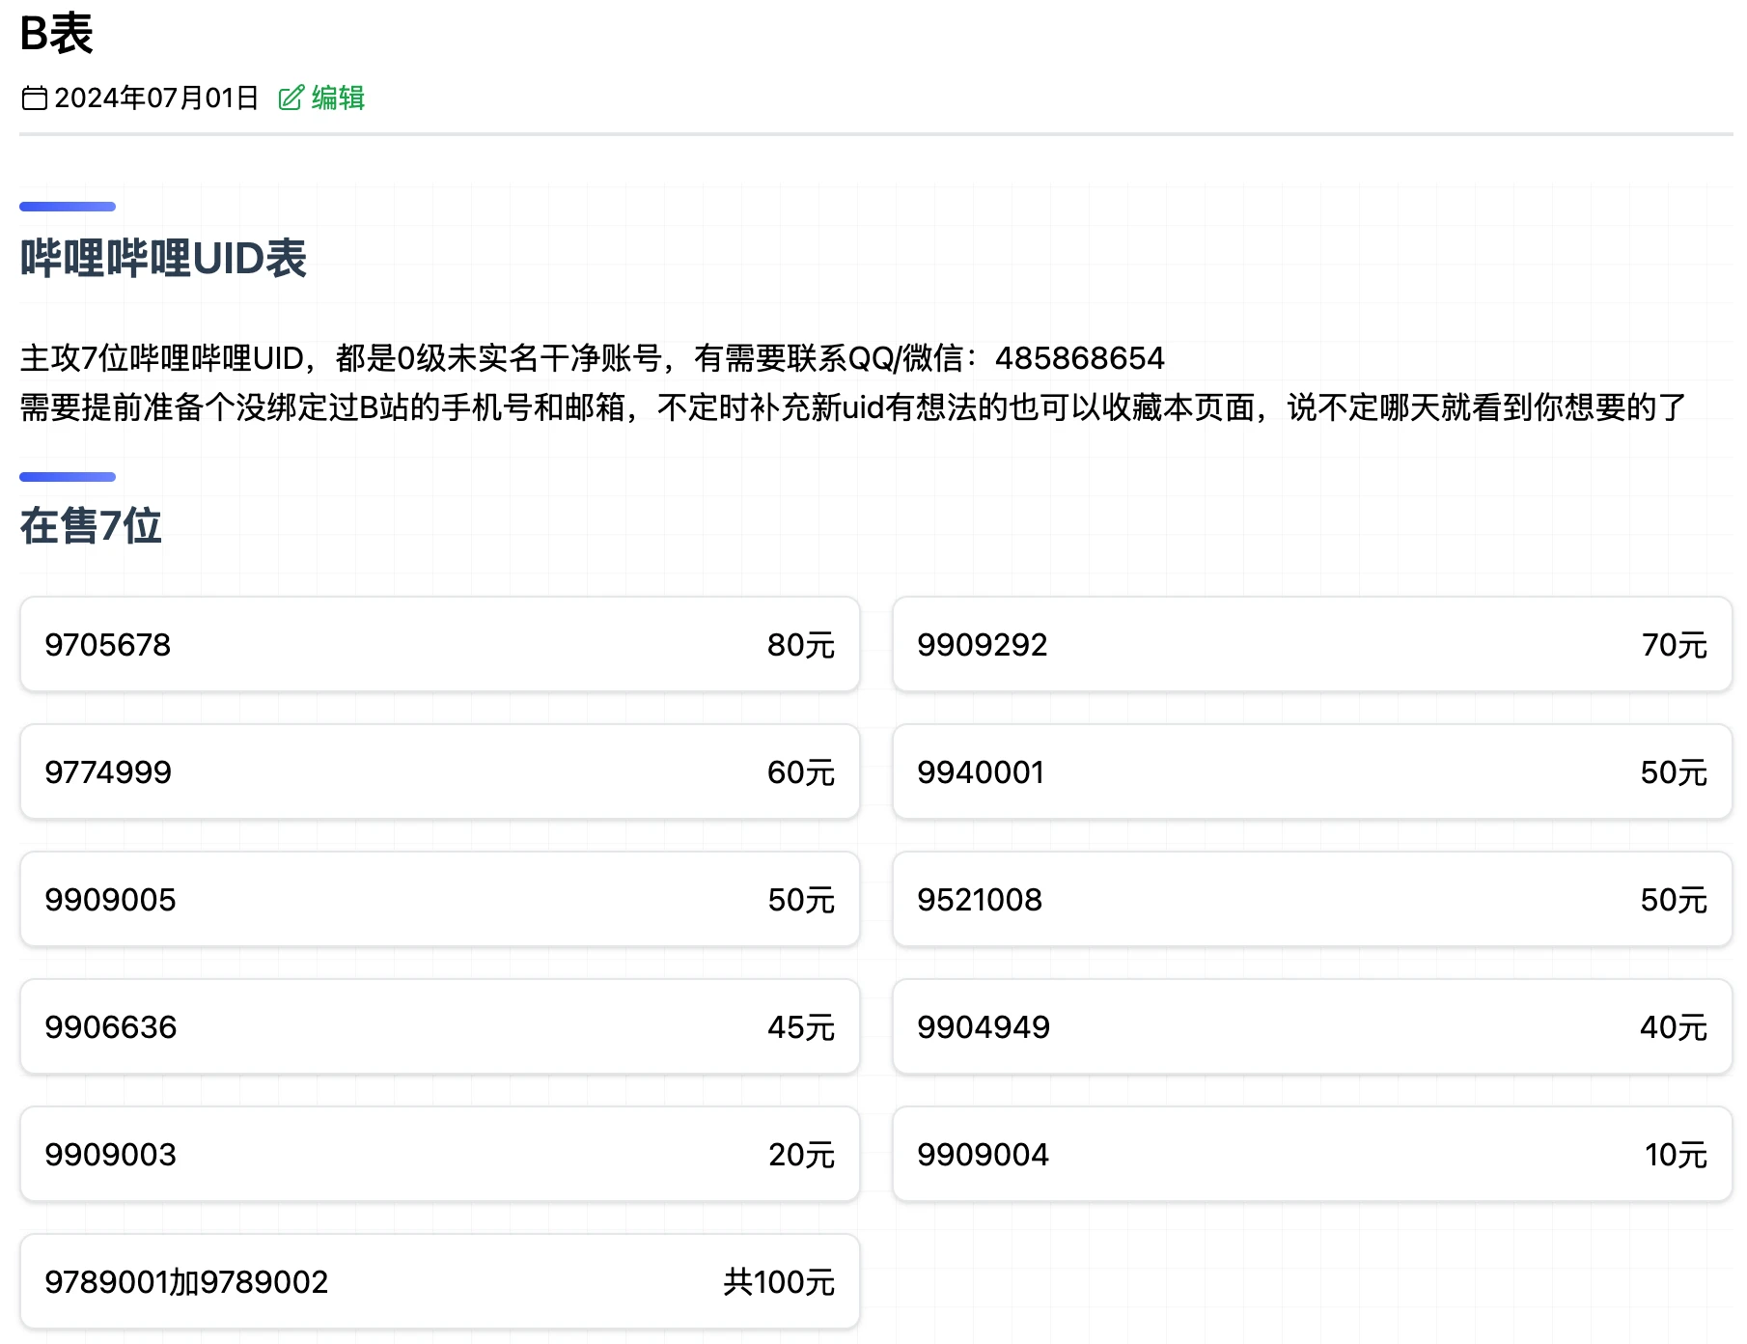Click the calendar icon beside the date
This screenshot has width=1747, height=1344.
coord(35,98)
